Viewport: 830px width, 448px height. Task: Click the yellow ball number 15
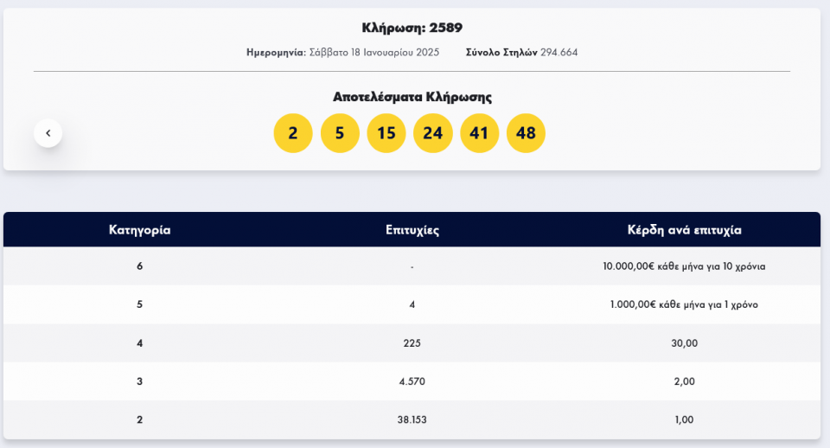click(x=386, y=133)
